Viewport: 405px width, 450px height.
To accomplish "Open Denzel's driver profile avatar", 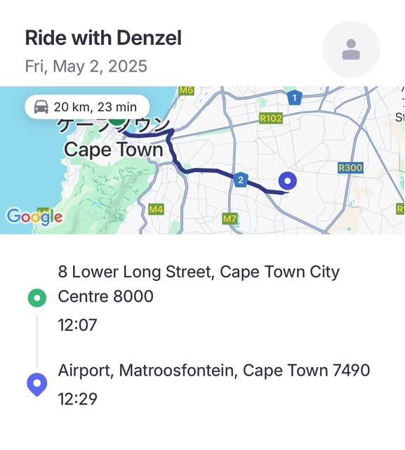I will [x=351, y=49].
